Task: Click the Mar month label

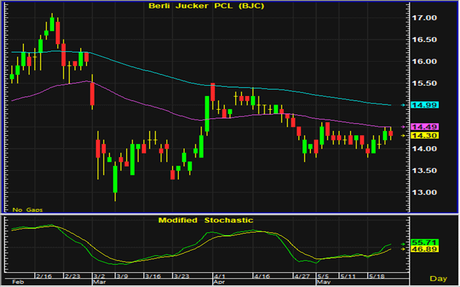Action: coord(100,282)
